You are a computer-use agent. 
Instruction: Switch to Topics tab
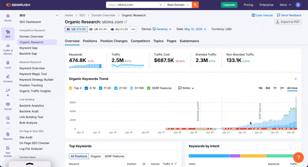pyautogui.click(x=158, y=41)
